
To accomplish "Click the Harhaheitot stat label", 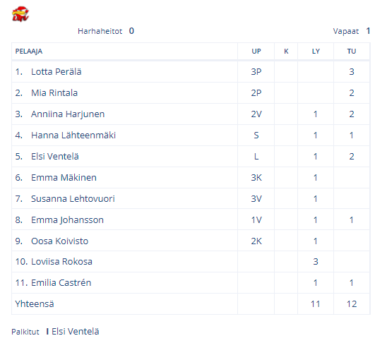I will (x=100, y=31).
